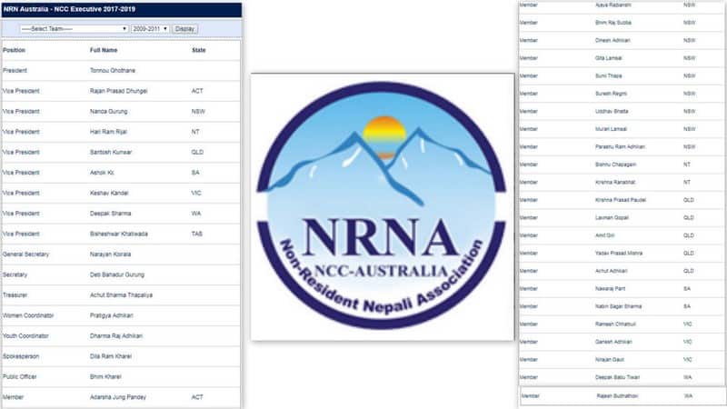Select the member name Murari Lamsal

[x=611, y=129]
